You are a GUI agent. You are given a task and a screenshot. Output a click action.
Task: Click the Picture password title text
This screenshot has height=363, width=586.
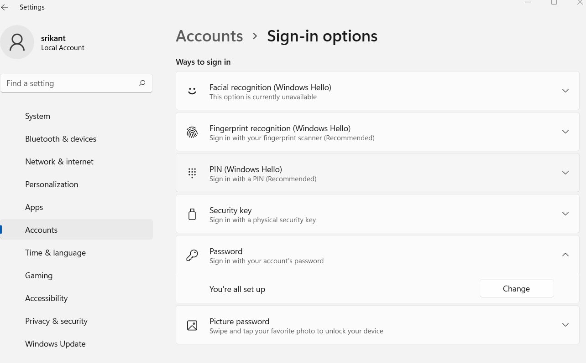coord(239,321)
